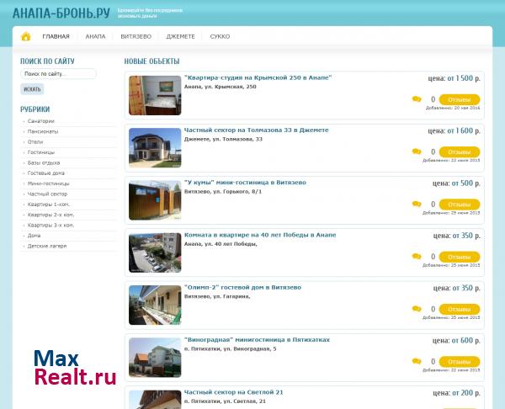Click comments bubble icon for "Олимп-2" listing

coord(417,309)
